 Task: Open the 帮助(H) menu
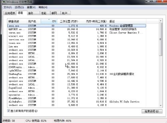point(43,7)
